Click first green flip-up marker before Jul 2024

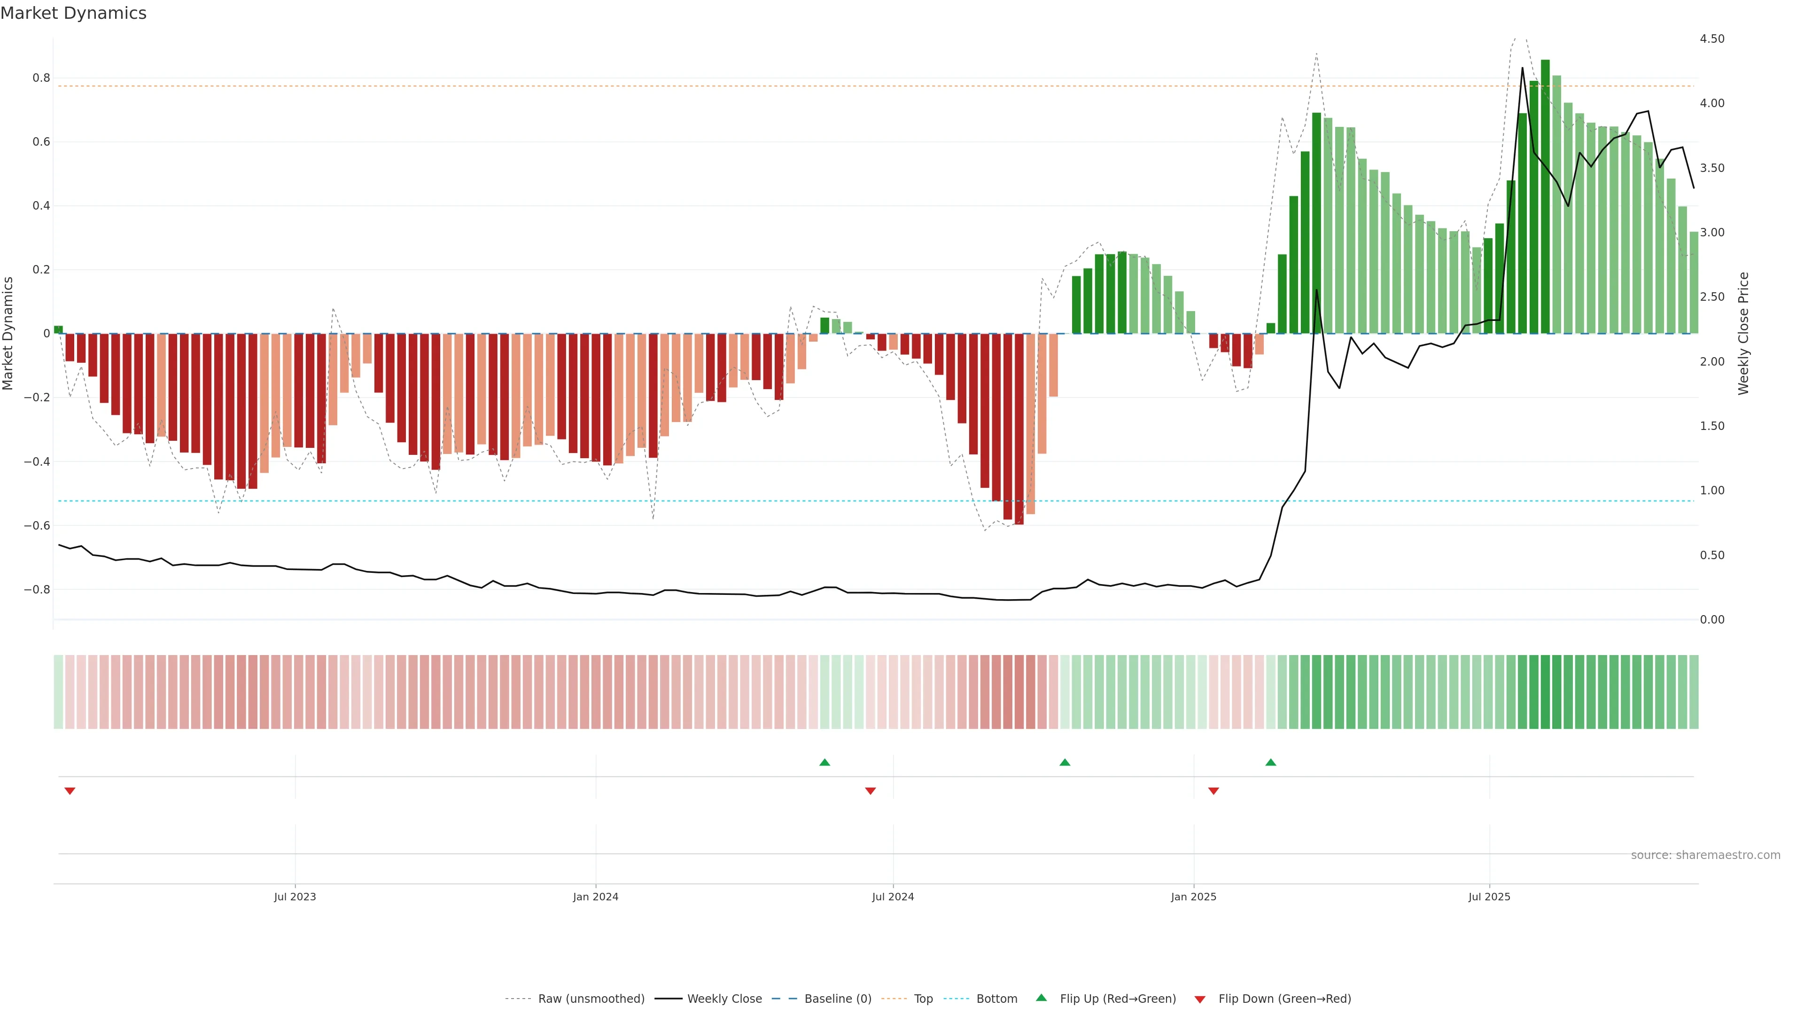824,762
